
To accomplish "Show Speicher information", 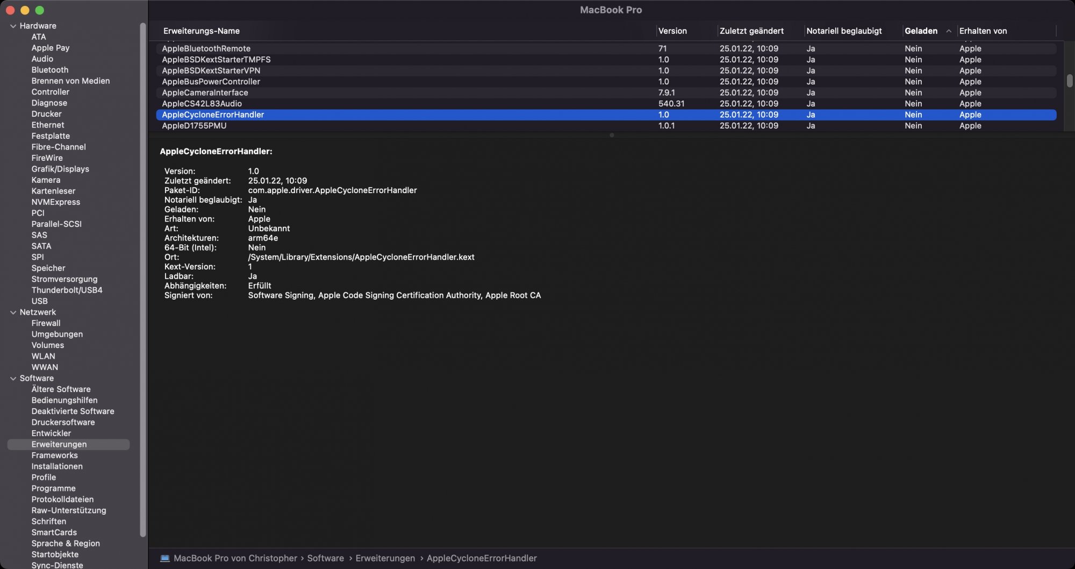I will coord(48,268).
